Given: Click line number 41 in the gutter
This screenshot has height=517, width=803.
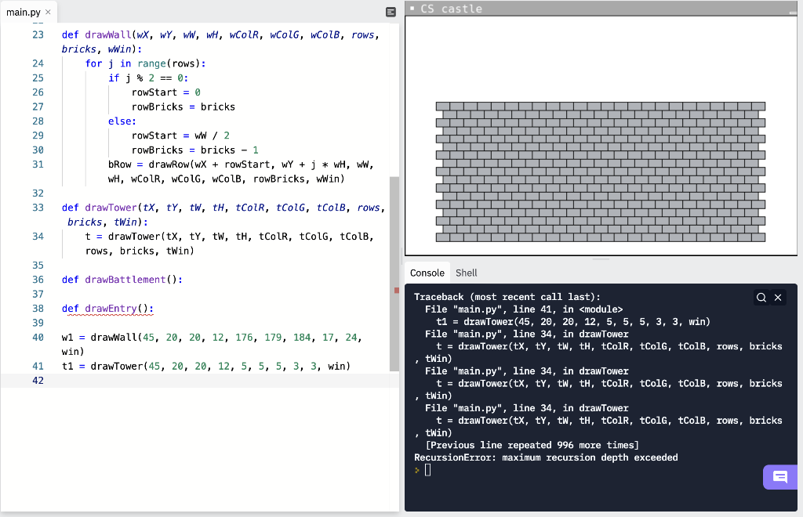Looking at the screenshot, I should pos(38,366).
